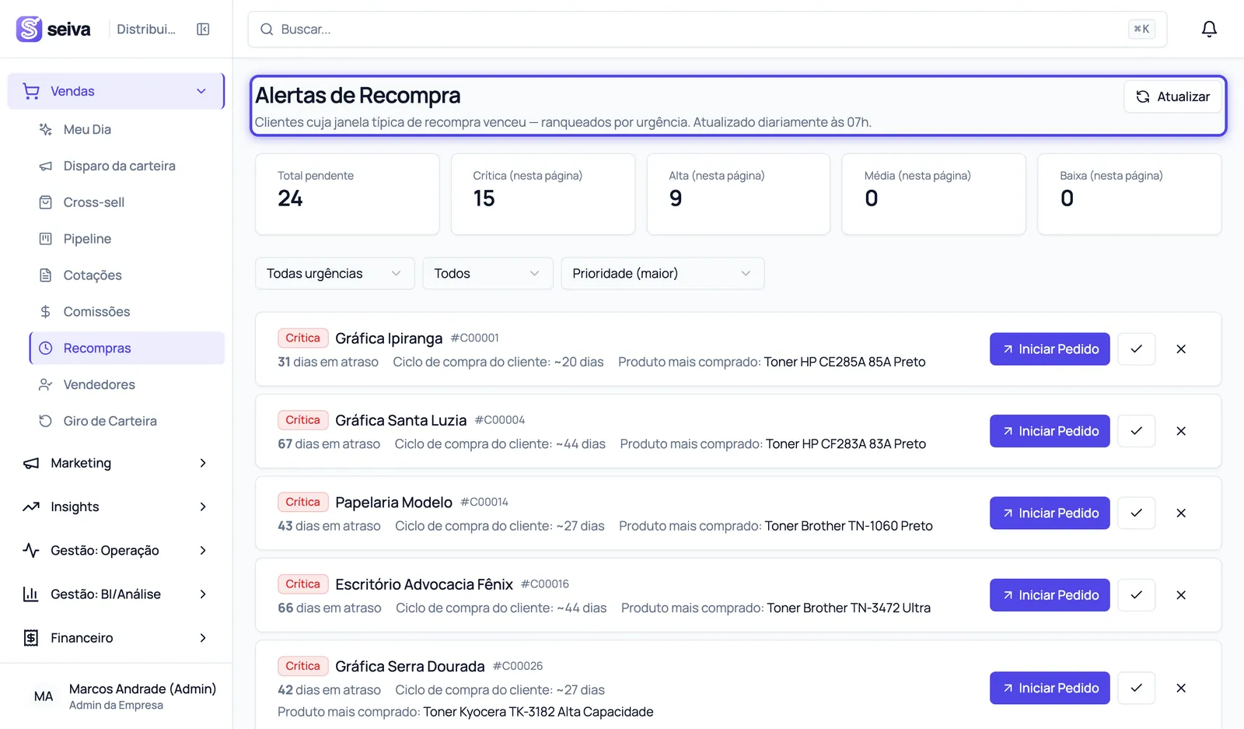Start order for Gráfica Ipiranga
This screenshot has width=1244, height=729.
tap(1050, 349)
